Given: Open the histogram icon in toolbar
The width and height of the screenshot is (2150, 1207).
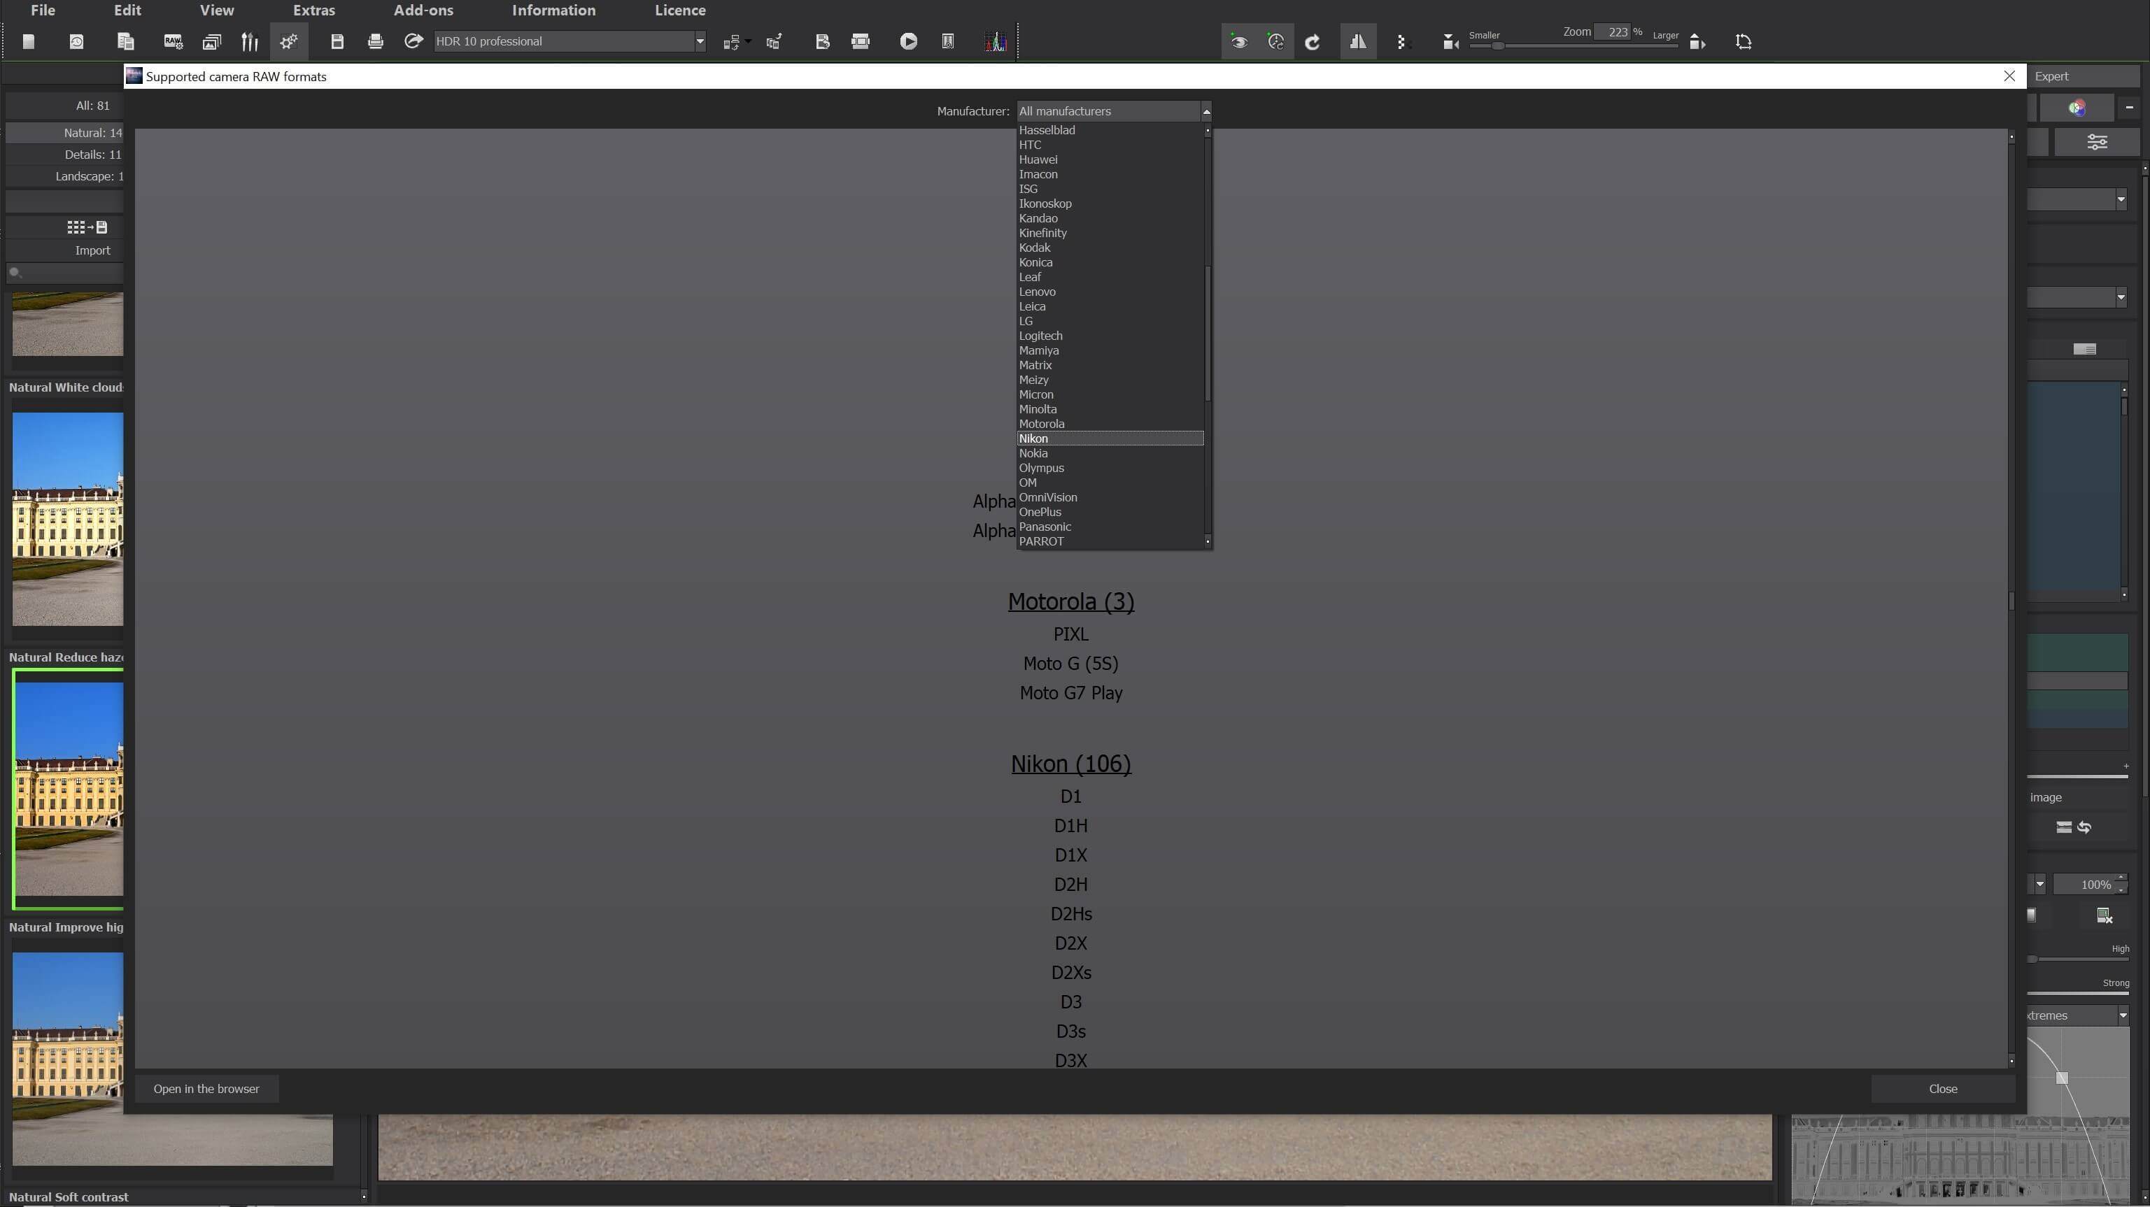Looking at the screenshot, I should coord(995,41).
